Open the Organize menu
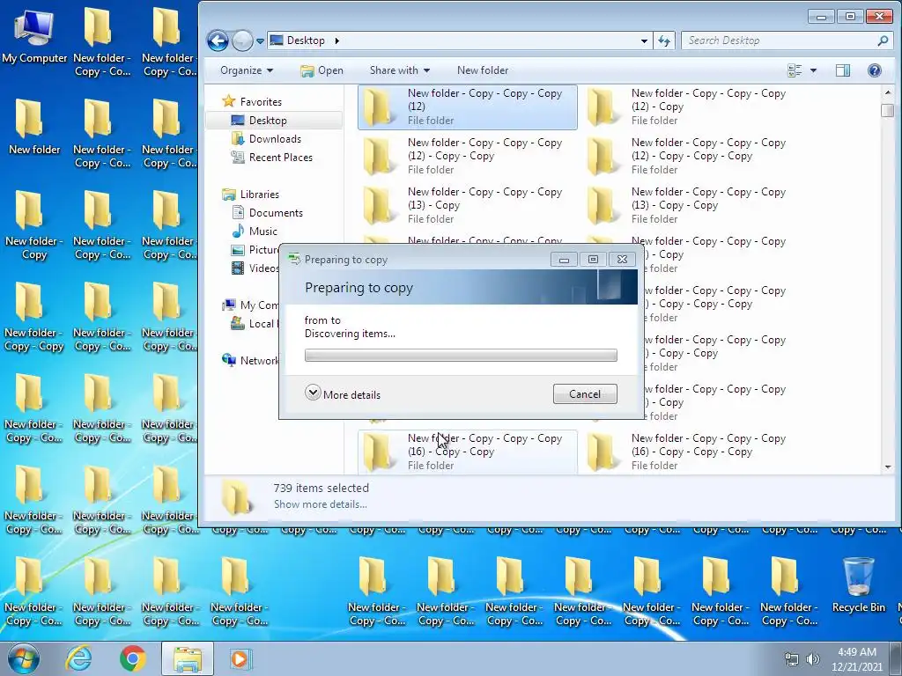The image size is (902, 676). coord(247,70)
